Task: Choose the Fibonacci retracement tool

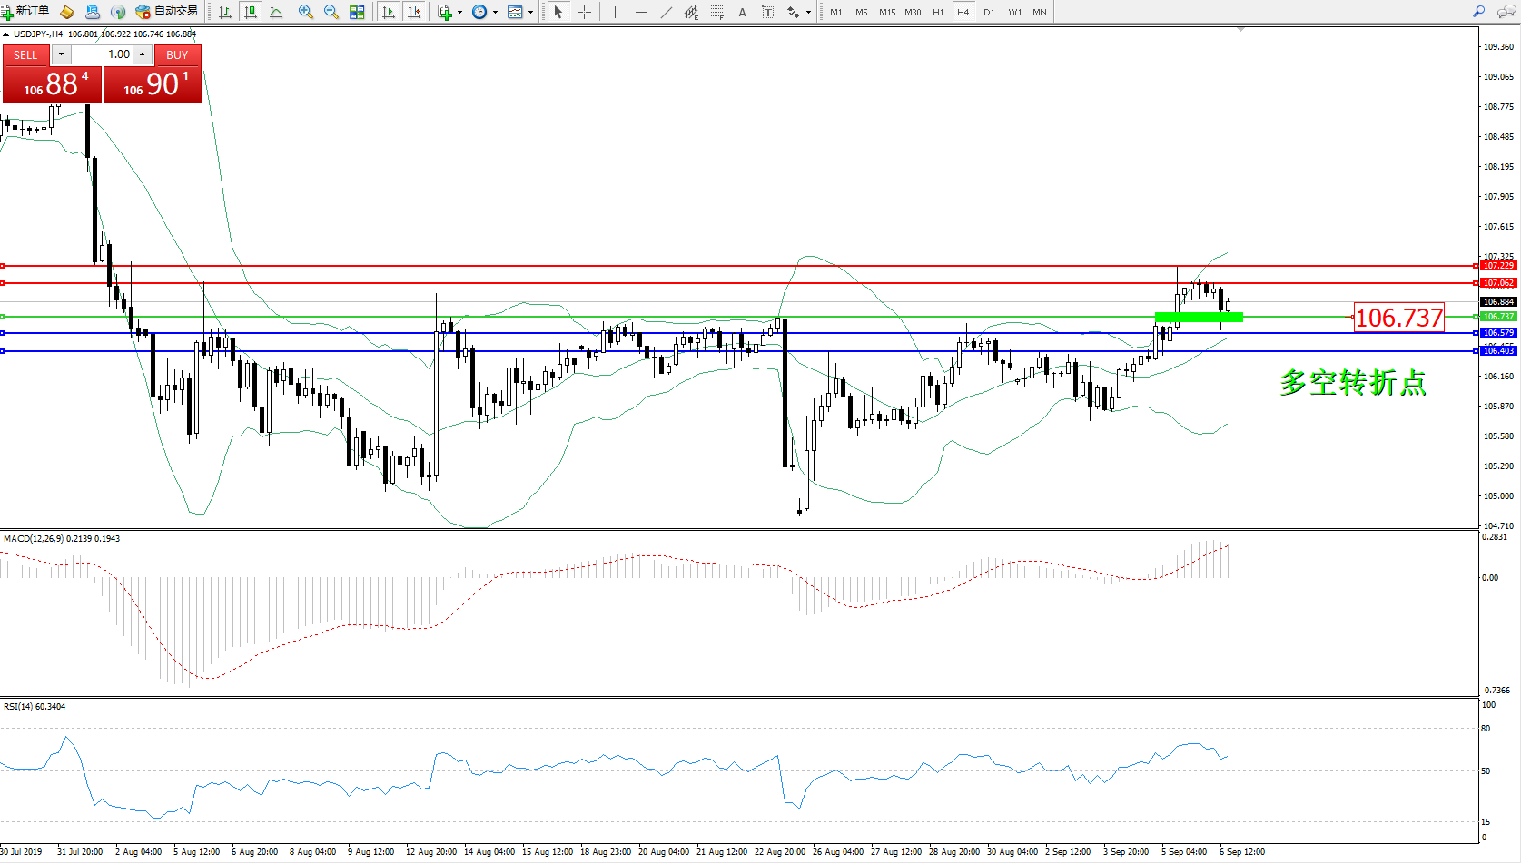Action: click(x=717, y=12)
